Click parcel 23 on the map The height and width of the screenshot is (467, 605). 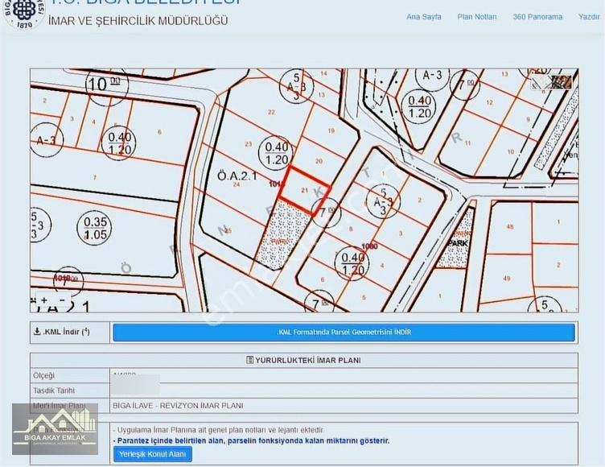pos(248,144)
